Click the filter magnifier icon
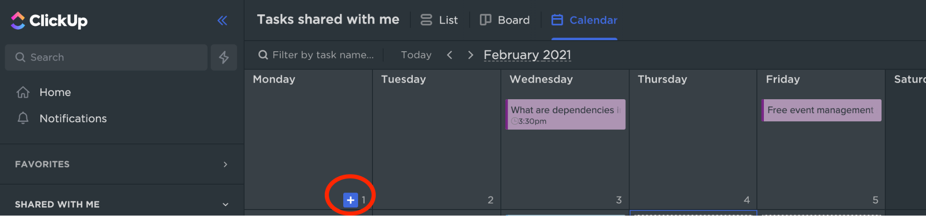 263,55
